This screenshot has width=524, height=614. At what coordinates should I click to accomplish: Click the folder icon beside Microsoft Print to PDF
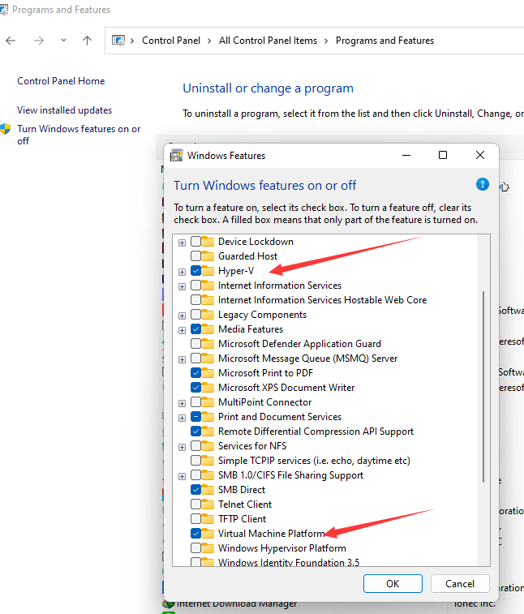click(208, 373)
